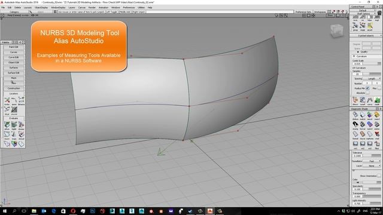Open Microsoft Edge from the taskbar
The height and width of the screenshot is (215, 383).
[x=53, y=211]
